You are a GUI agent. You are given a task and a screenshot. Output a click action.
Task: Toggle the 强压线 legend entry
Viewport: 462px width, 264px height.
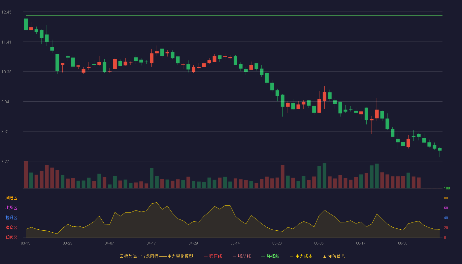[213, 256]
